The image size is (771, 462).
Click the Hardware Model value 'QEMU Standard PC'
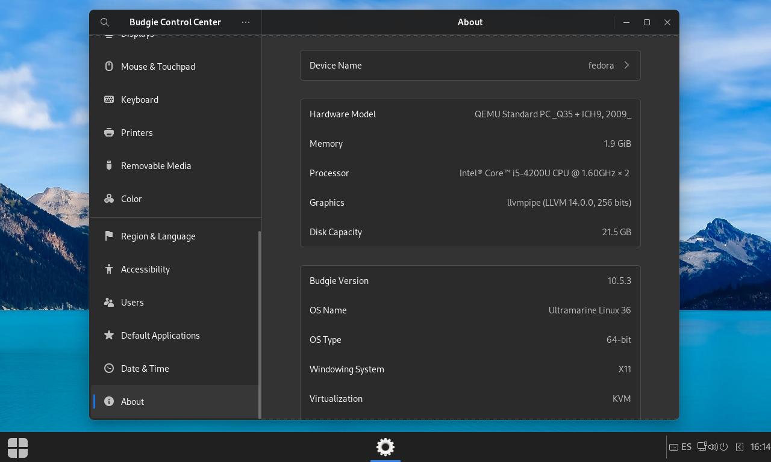553,114
